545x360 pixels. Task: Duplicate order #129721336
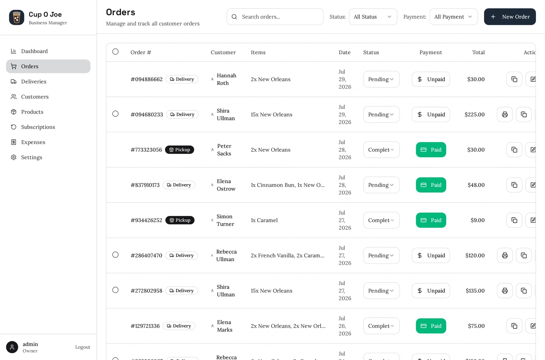click(x=514, y=326)
